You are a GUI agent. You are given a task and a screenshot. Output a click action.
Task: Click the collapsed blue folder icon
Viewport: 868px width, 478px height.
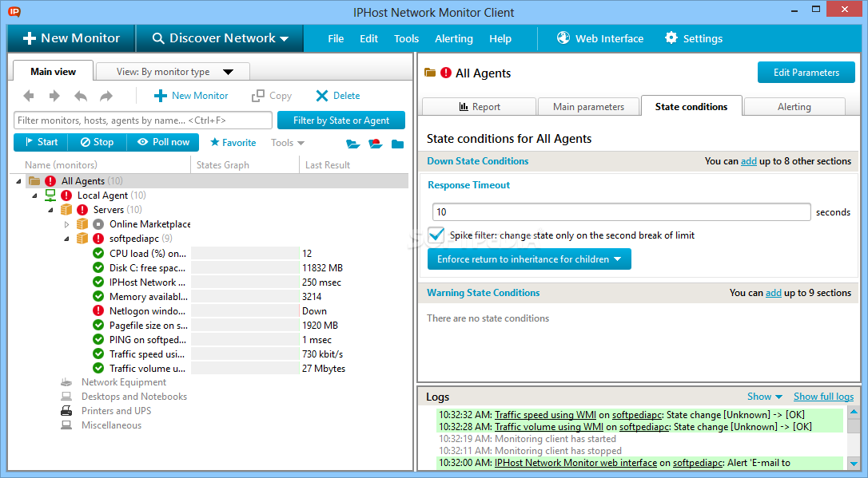pos(397,144)
